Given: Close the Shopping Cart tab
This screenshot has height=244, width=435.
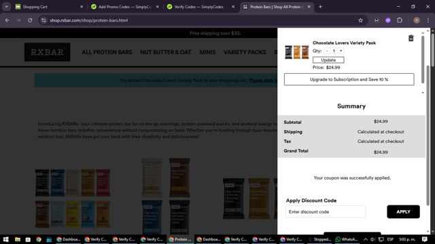Looking at the screenshot, I should point(82,7).
